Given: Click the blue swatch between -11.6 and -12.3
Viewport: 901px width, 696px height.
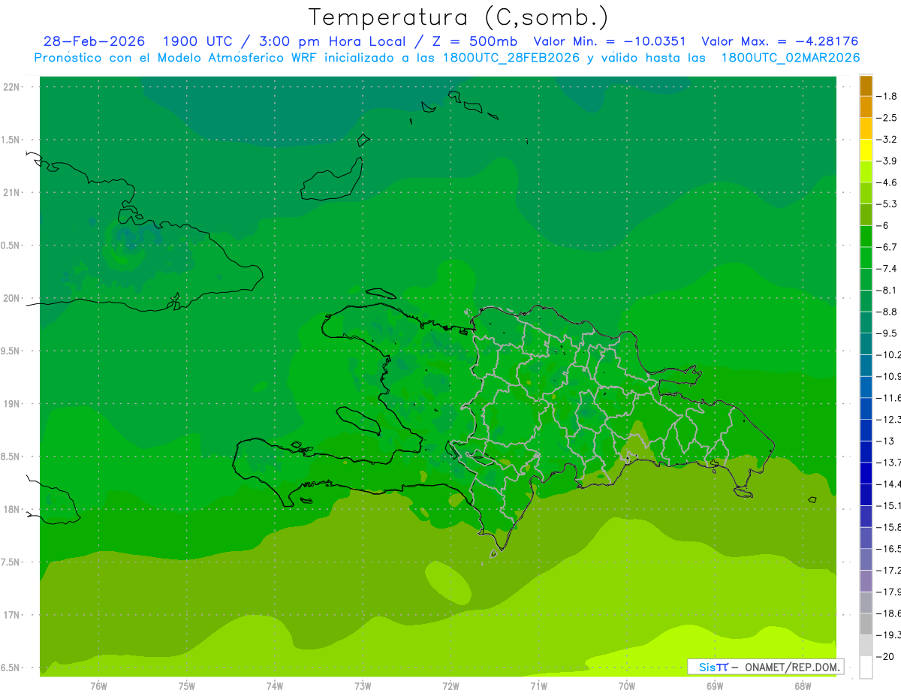Looking at the screenshot, I should point(866,408).
